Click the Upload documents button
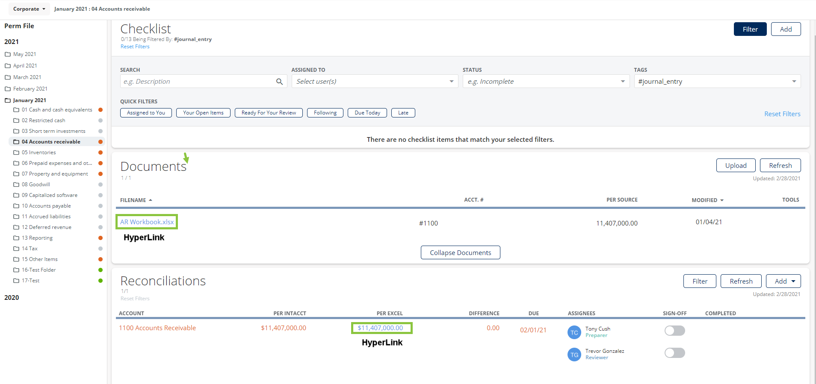This screenshot has width=816, height=384. (x=736, y=165)
